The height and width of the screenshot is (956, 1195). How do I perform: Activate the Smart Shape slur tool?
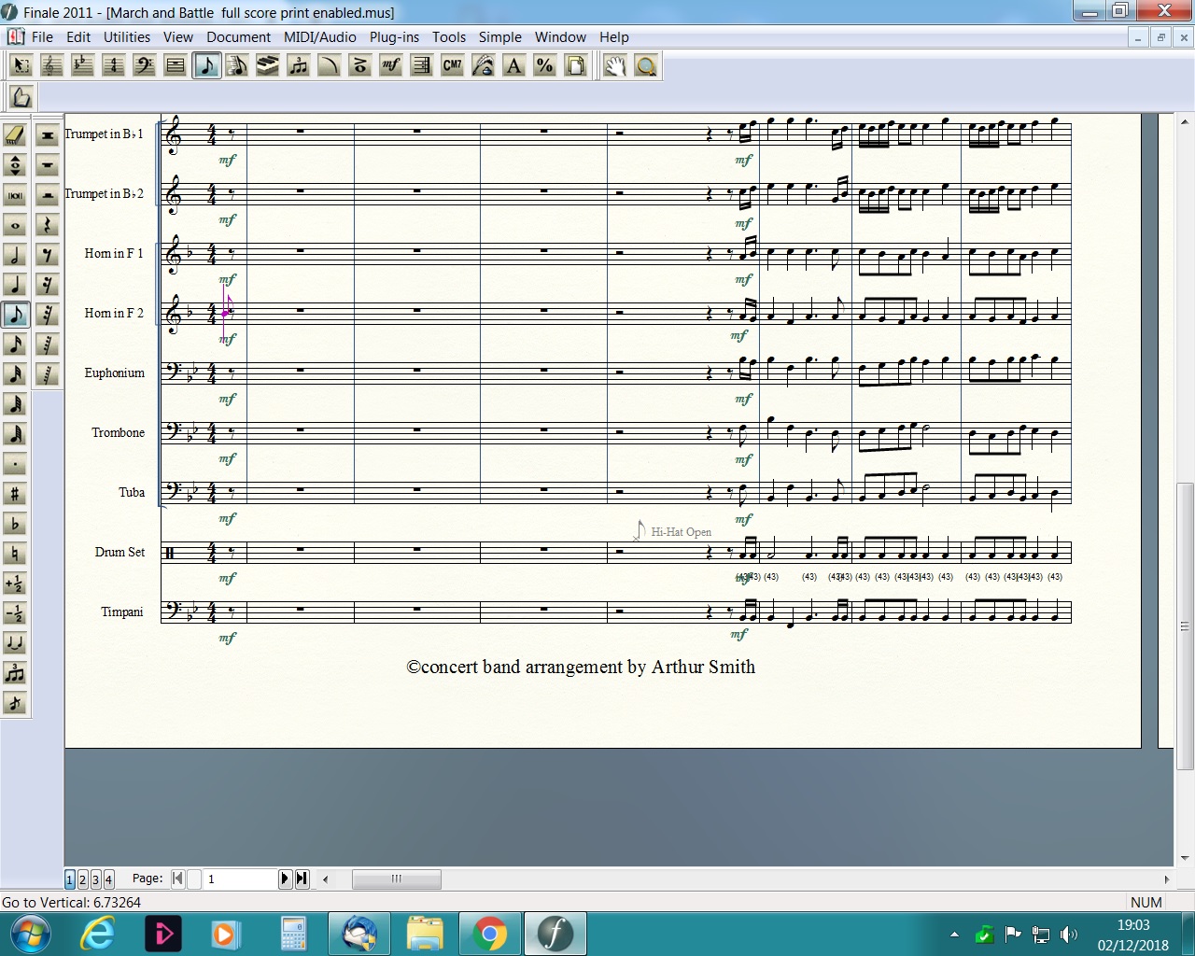click(329, 65)
